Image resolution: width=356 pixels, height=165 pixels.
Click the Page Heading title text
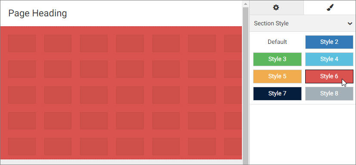tap(37, 13)
